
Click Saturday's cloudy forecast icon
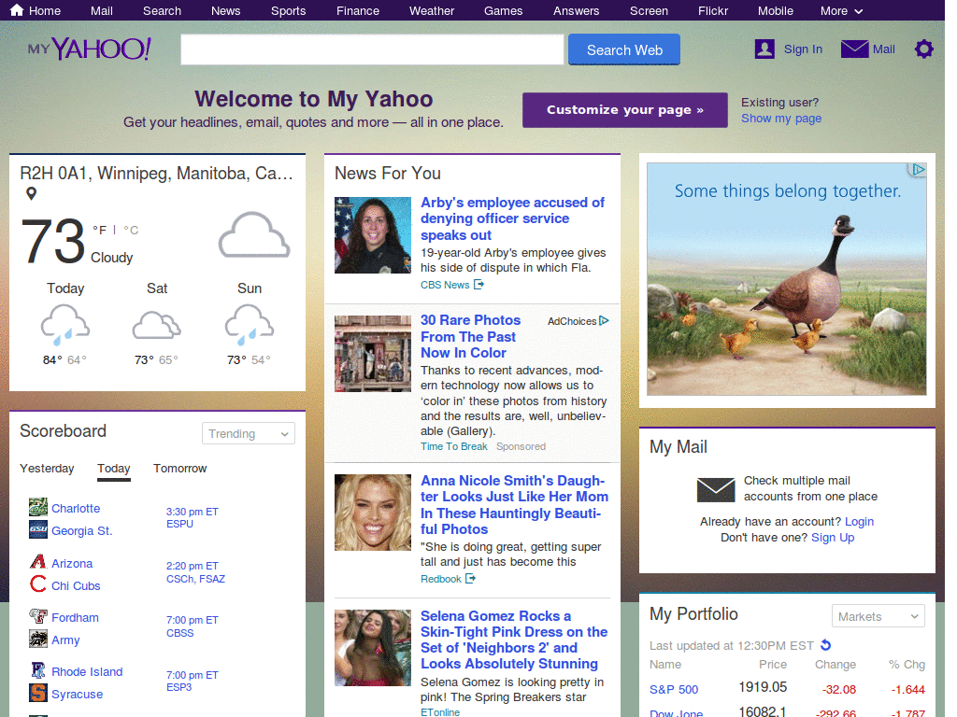tap(157, 324)
